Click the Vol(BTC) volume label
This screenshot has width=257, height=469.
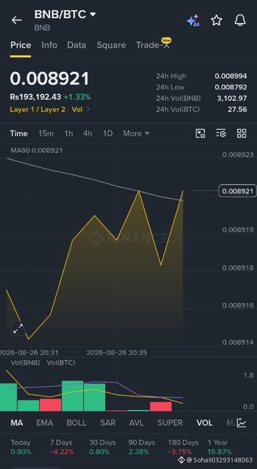tap(61, 363)
